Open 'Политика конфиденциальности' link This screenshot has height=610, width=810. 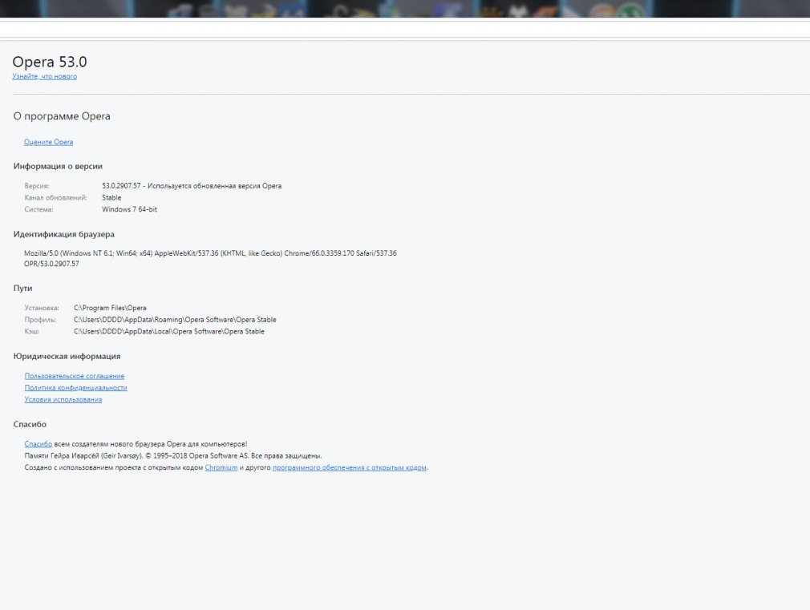click(75, 388)
